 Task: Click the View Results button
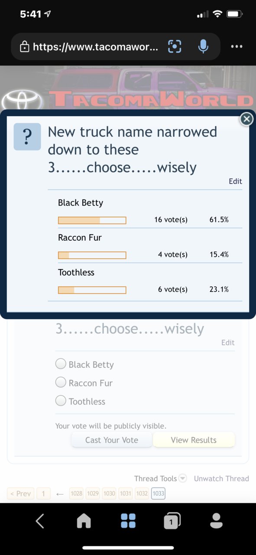194,440
